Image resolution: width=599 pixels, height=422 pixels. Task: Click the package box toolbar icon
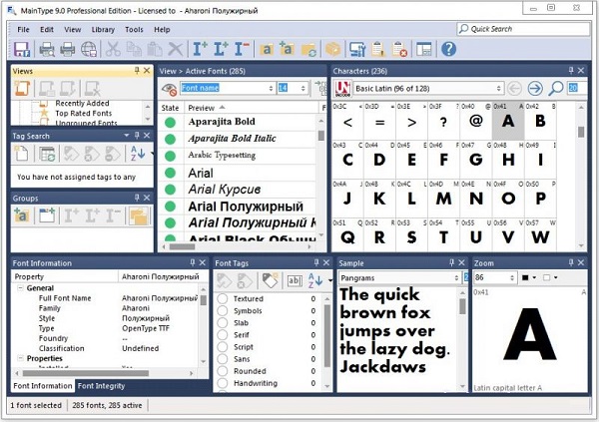333,49
